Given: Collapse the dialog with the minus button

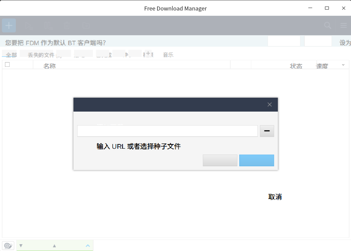Looking at the screenshot, I should pos(267,131).
